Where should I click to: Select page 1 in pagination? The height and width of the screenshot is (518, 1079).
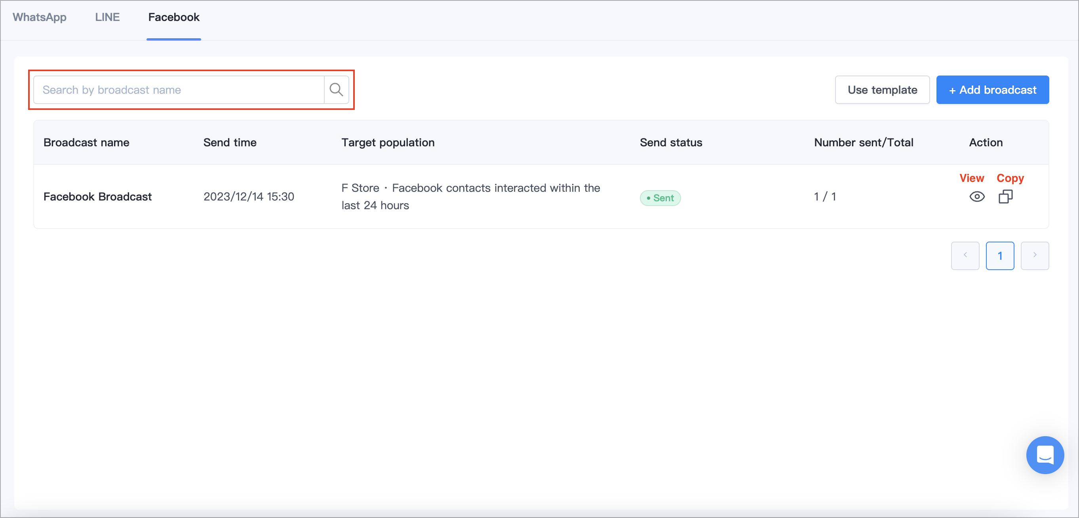pos(1000,255)
